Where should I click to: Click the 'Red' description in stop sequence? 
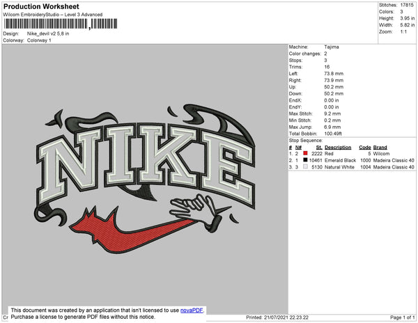point(329,154)
